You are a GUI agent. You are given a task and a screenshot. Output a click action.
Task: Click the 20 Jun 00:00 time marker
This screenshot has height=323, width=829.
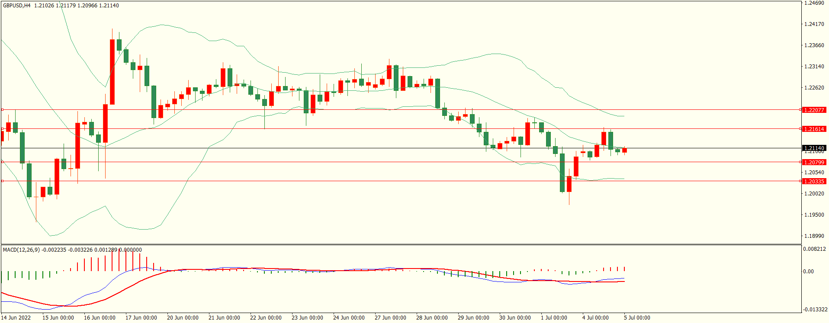click(x=183, y=318)
